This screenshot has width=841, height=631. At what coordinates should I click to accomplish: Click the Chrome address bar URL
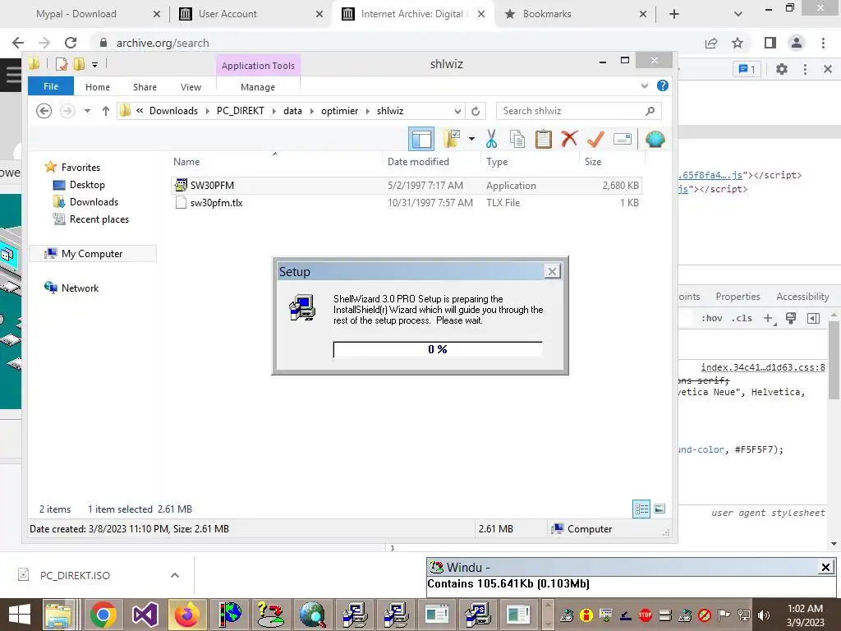(x=163, y=43)
